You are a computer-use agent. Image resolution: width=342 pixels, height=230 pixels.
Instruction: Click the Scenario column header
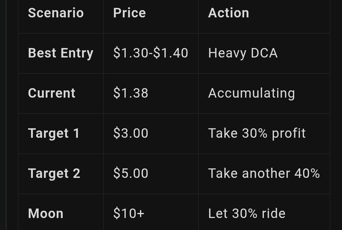(x=56, y=13)
